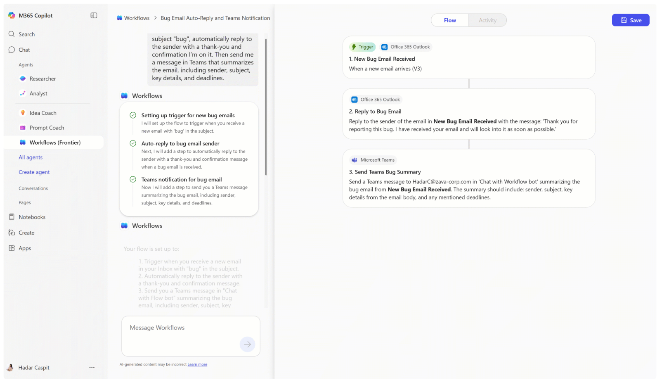Click the Bug Email Auto-Reply breadcrumb title
Viewport: 662px width, 385px height.
(215, 18)
